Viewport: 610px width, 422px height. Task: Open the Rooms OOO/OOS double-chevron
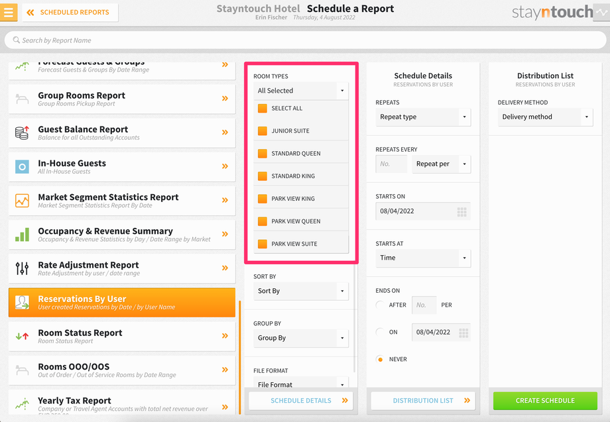tap(225, 370)
